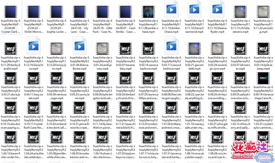Click the MYLF icon for 20.08.22.ryan.keely file
Screen dimensions: 275x163
[x=194, y=78]
